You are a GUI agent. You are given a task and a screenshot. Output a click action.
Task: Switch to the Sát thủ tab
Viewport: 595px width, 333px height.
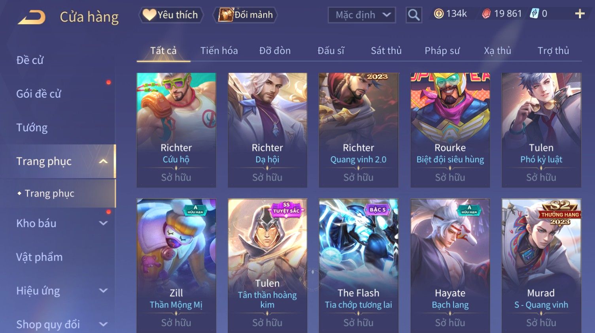pos(386,51)
